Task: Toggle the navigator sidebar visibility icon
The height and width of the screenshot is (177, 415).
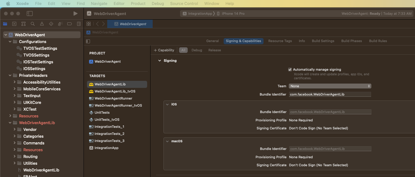Action: 29,14
